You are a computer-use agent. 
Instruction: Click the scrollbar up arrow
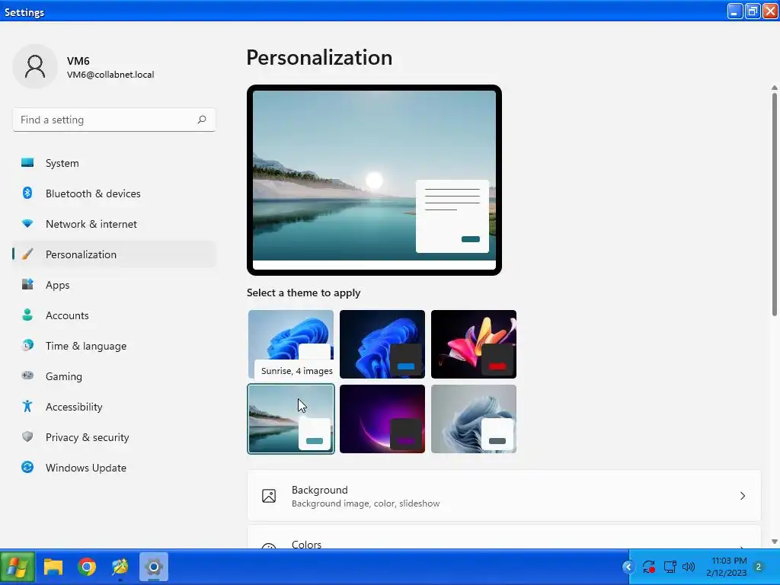click(x=775, y=88)
